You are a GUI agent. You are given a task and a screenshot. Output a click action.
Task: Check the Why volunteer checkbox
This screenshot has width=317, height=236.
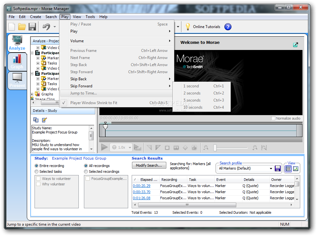[38, 184]
